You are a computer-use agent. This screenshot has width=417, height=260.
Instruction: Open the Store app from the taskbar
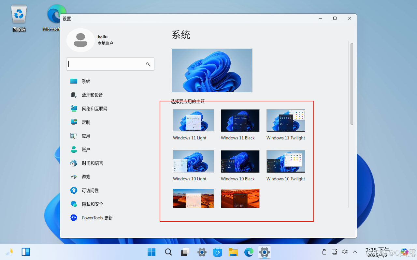coord(217,252)
